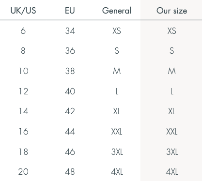This screenshot has width=202, height=181.
Task: Click the General column header
Action: (x=117, y=11)
